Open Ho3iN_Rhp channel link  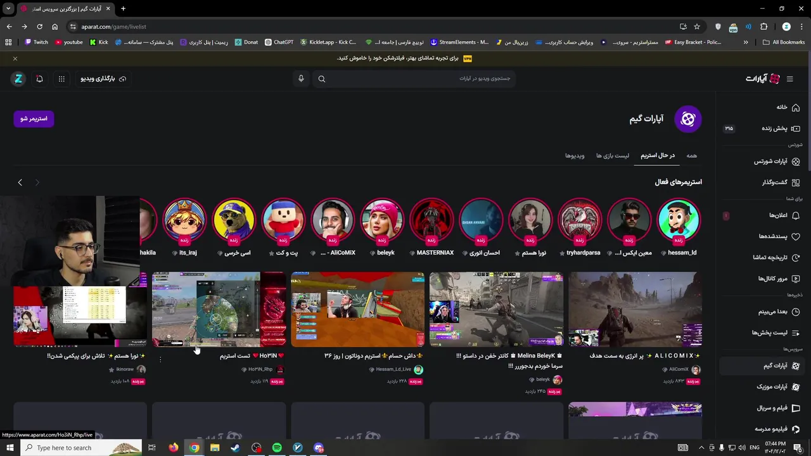coord(260,369)
